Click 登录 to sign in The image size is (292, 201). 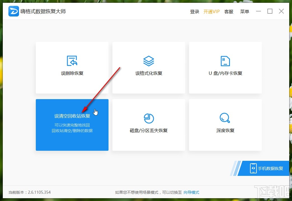[x=194, y=11]
